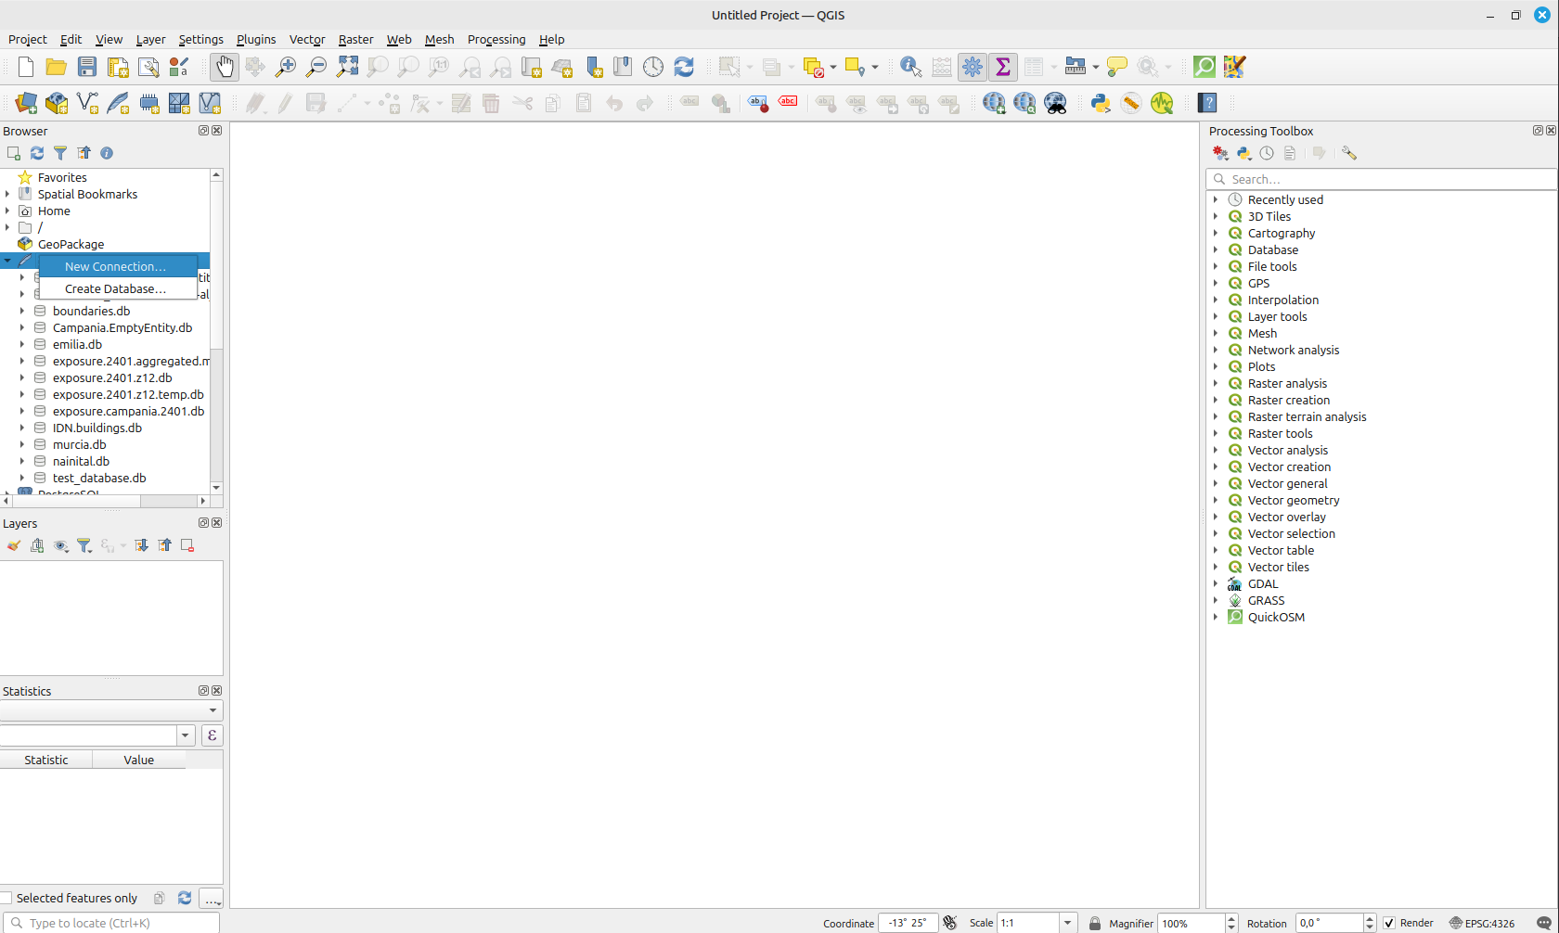Open the Processing menu
This screenshot has height=933, width=1559.
coord(496,39)
